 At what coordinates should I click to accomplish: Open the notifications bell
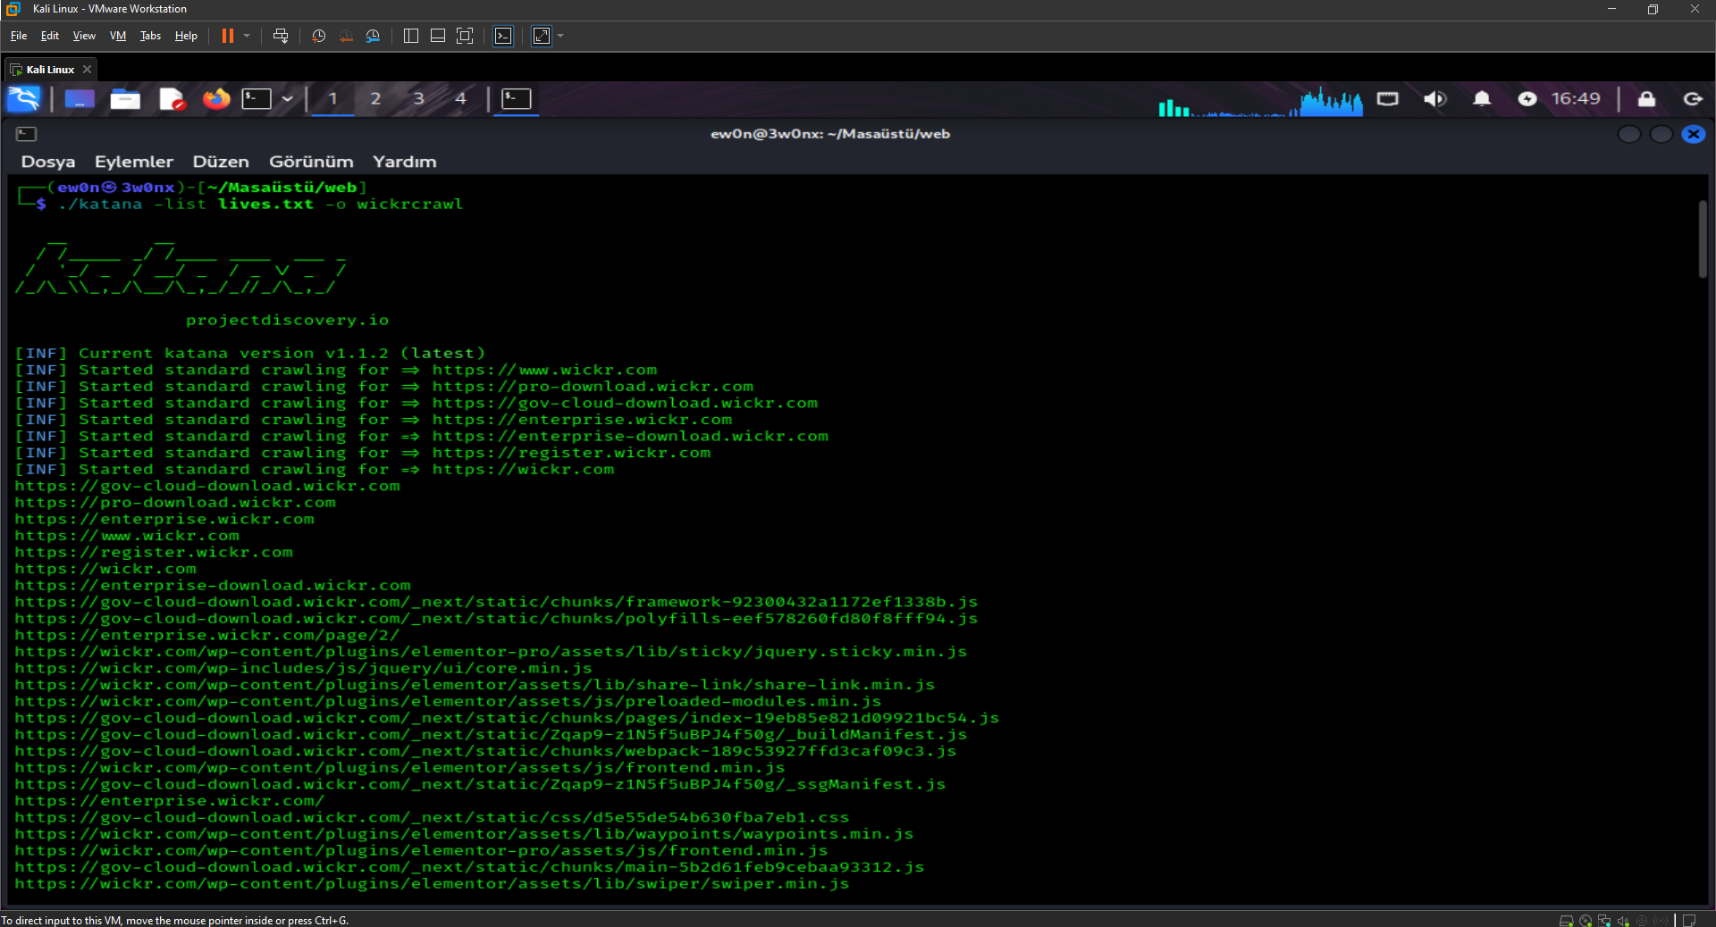(1482, 98)
